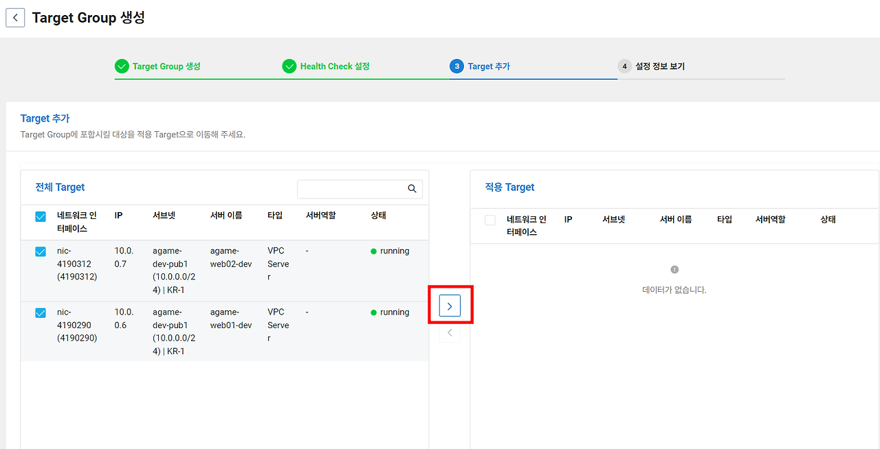
Task: Select the nic-4190290 network interface text
Action: coord(77,325)
